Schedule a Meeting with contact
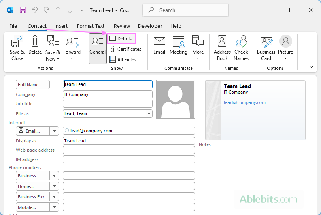This screenshot has height=215, width=321. 178,45
